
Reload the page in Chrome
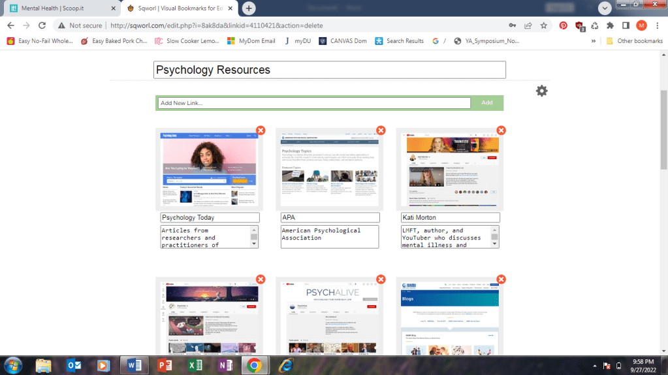pyautogui.click(x=42, y=25)
